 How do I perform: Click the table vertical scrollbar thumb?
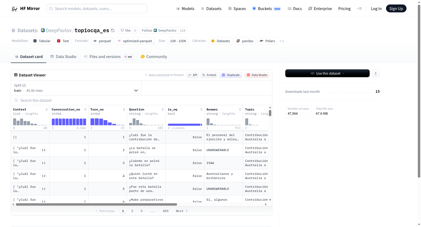(x=270, y=113)
